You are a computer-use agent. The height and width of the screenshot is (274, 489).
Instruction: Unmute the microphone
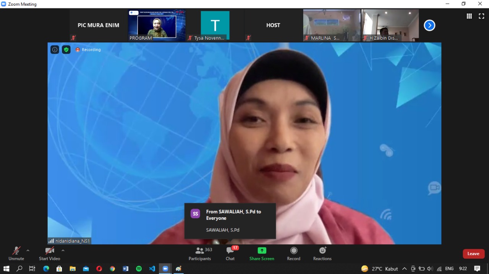(x=16, y=253)
